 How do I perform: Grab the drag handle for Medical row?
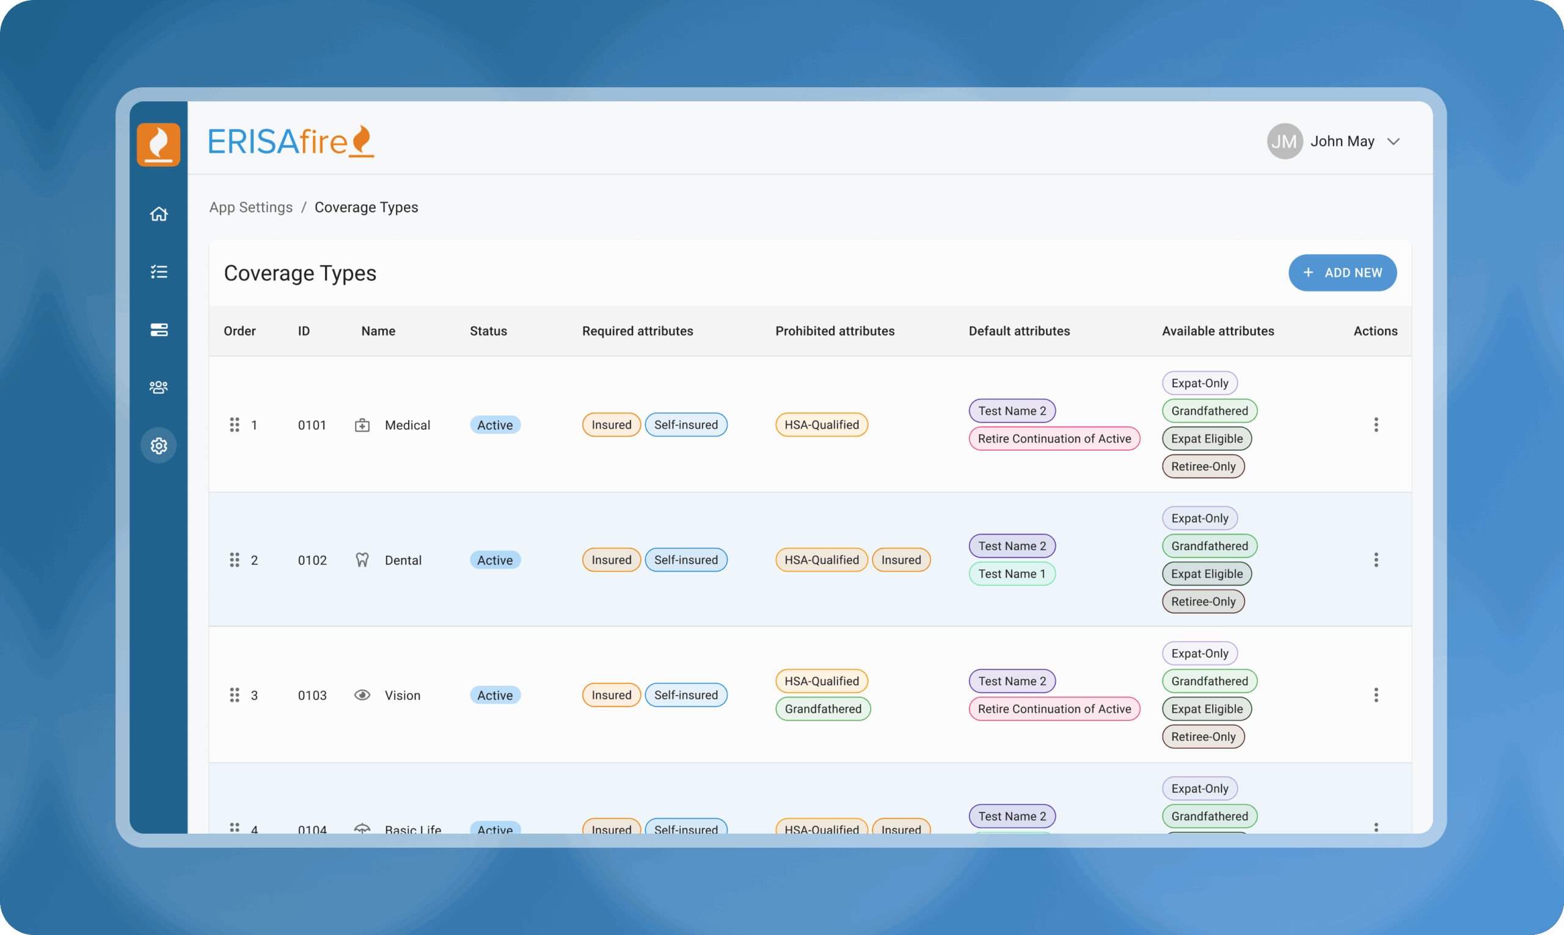pyautogui.click(x=235, y=424)
